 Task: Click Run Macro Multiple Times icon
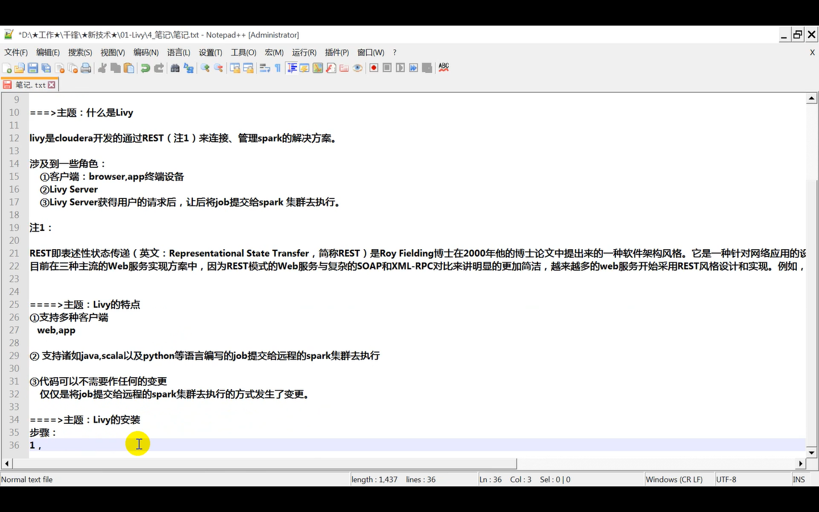pos(413,68)
